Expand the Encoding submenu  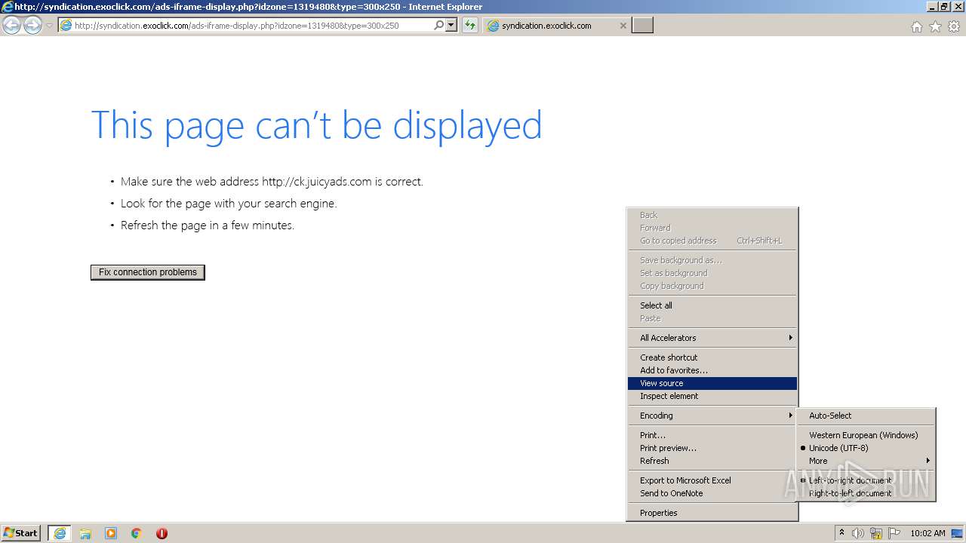tap(712, 416)
